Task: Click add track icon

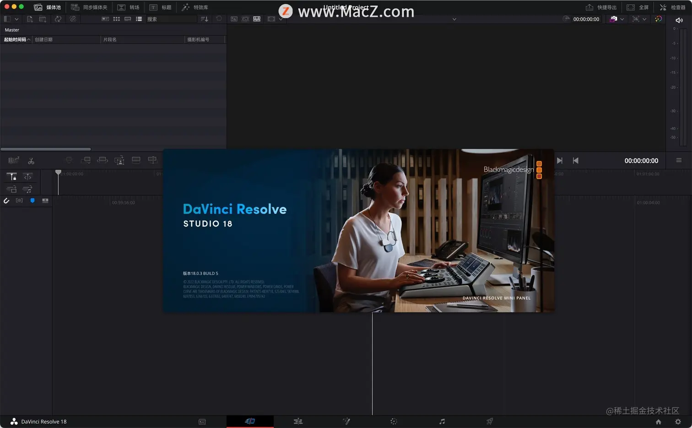Action: click(x=45, y=200)
